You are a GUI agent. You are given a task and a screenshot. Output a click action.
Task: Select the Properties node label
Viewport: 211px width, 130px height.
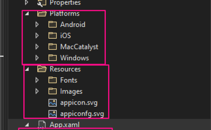pos(65,3)
